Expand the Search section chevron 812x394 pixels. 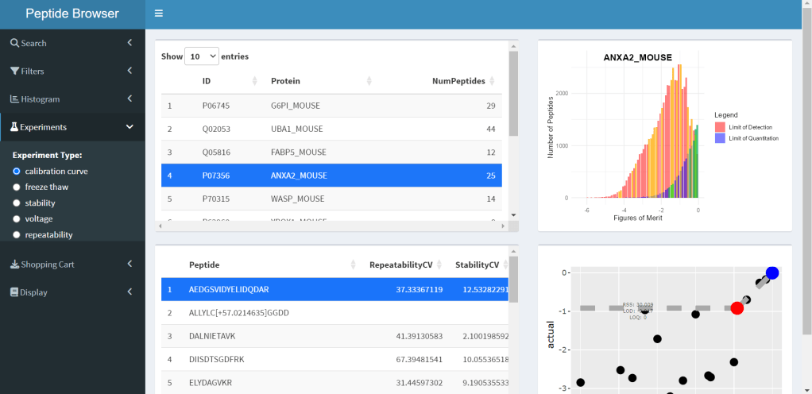pyautogui.click(x=130, y=43)
